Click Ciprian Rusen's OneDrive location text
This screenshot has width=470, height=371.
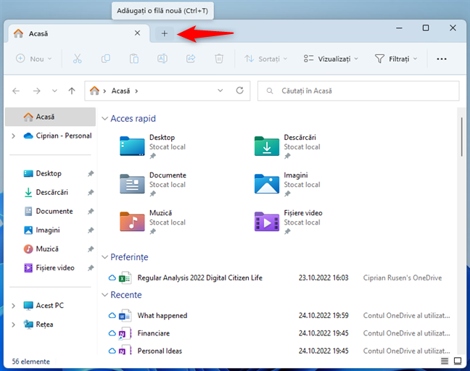click(403, 278)
